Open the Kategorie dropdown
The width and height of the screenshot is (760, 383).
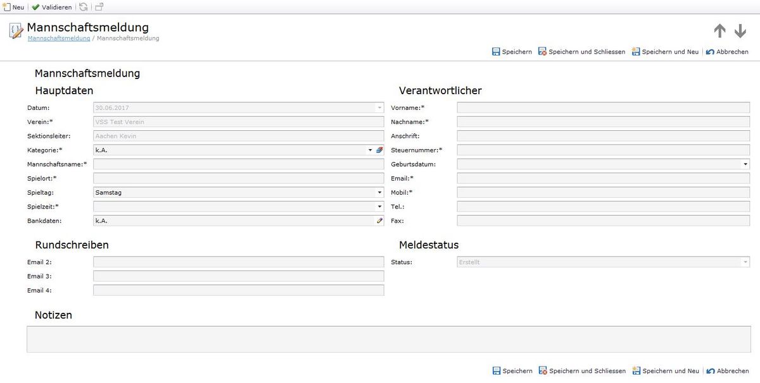coord(370,150)
